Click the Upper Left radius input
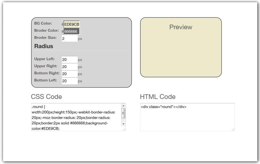Viewport: 260px width, 164px height. point(70,59)
